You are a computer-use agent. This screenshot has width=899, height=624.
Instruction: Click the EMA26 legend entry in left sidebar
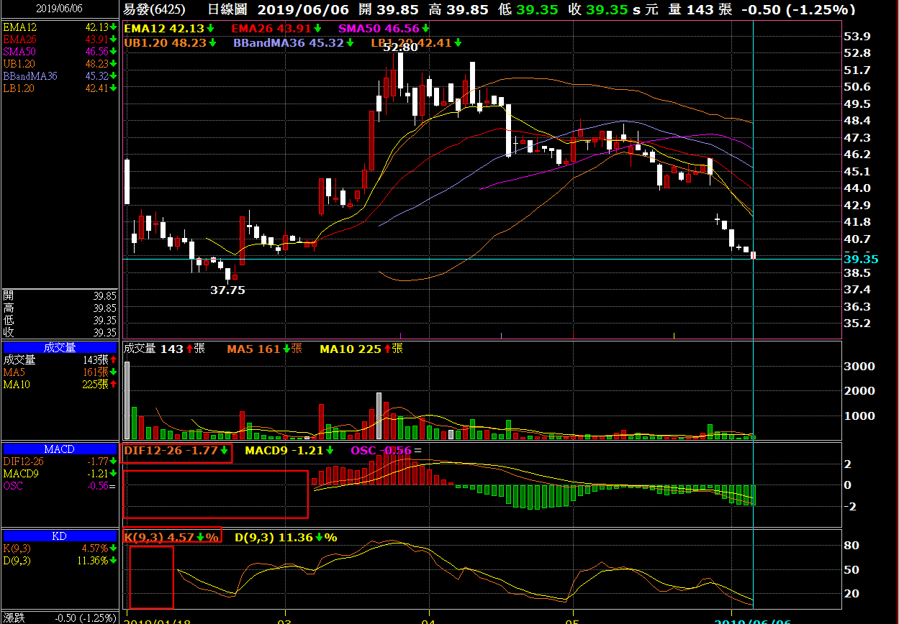tap(20, 40)
